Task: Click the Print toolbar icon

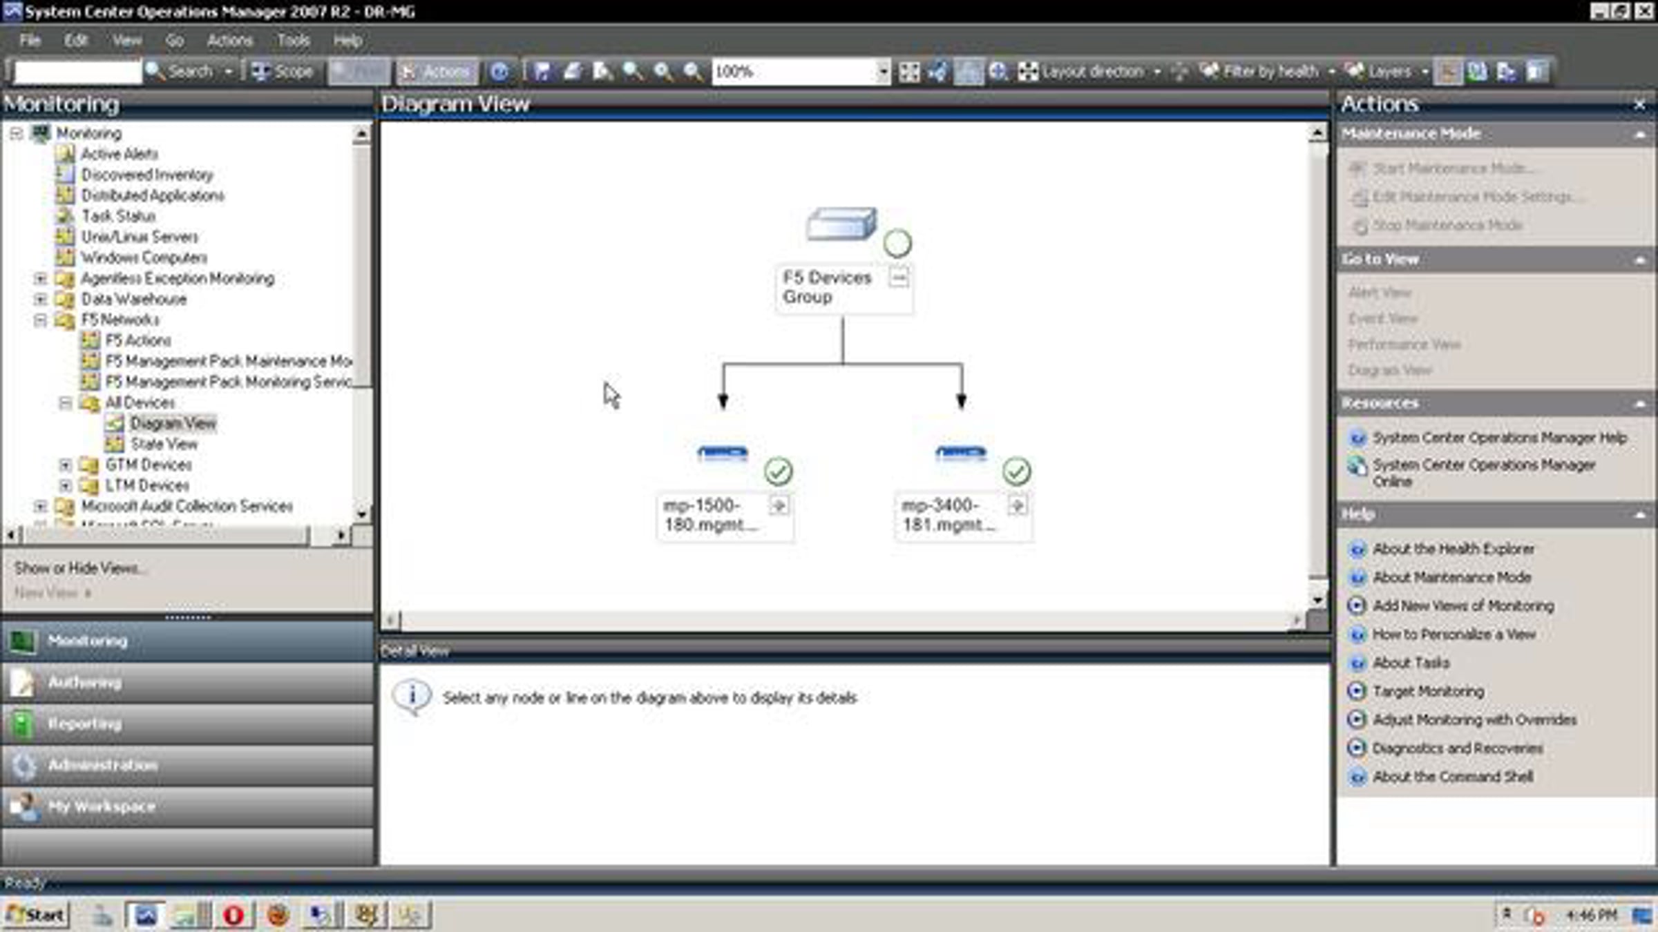Action: 572,71
